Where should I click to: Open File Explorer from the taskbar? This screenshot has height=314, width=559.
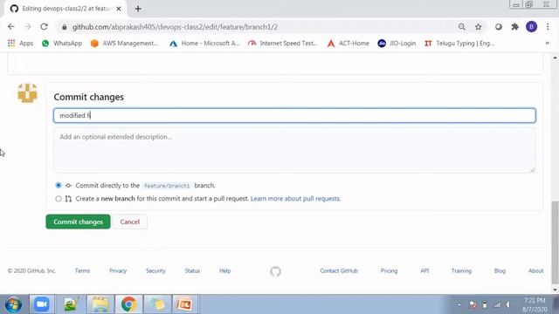click(100, 304)
